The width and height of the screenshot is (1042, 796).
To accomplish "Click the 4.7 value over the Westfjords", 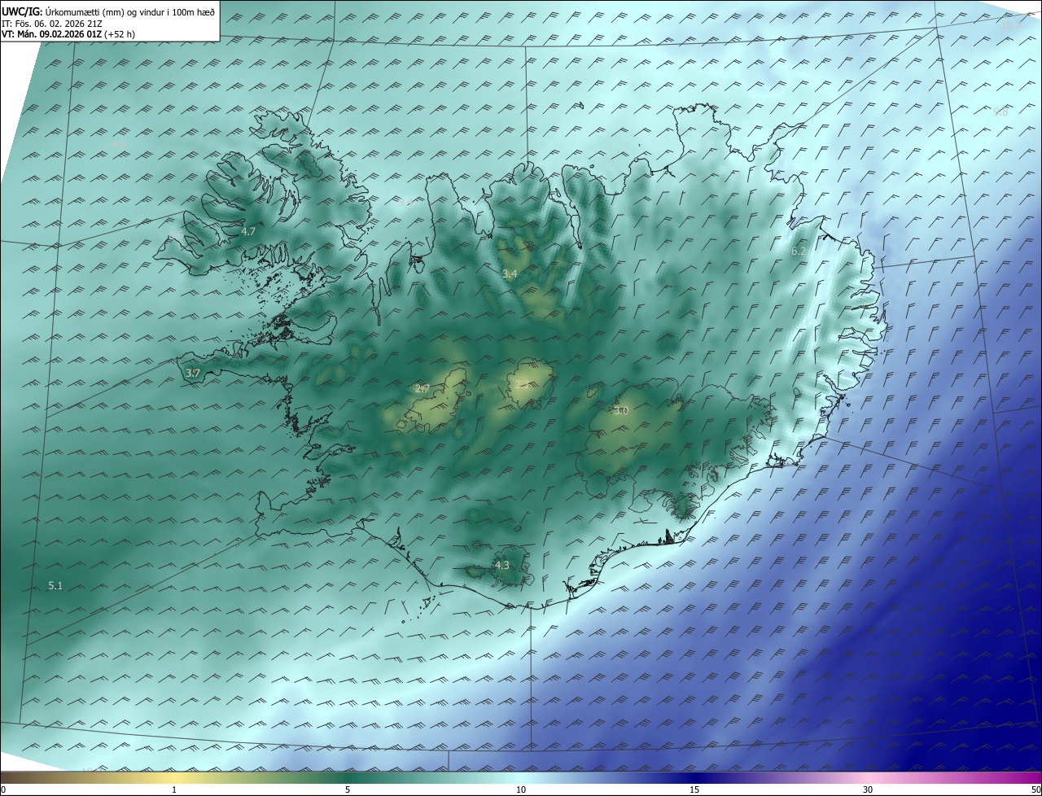I will point(248,232).
